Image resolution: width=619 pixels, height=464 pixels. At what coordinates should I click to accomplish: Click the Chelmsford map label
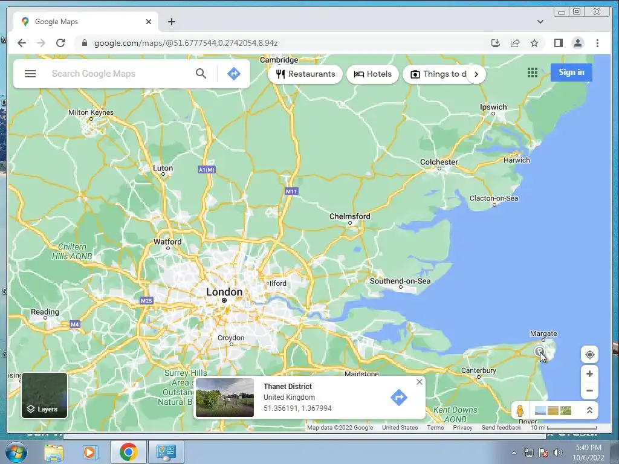pyautogui.click(x=350, y=216)
